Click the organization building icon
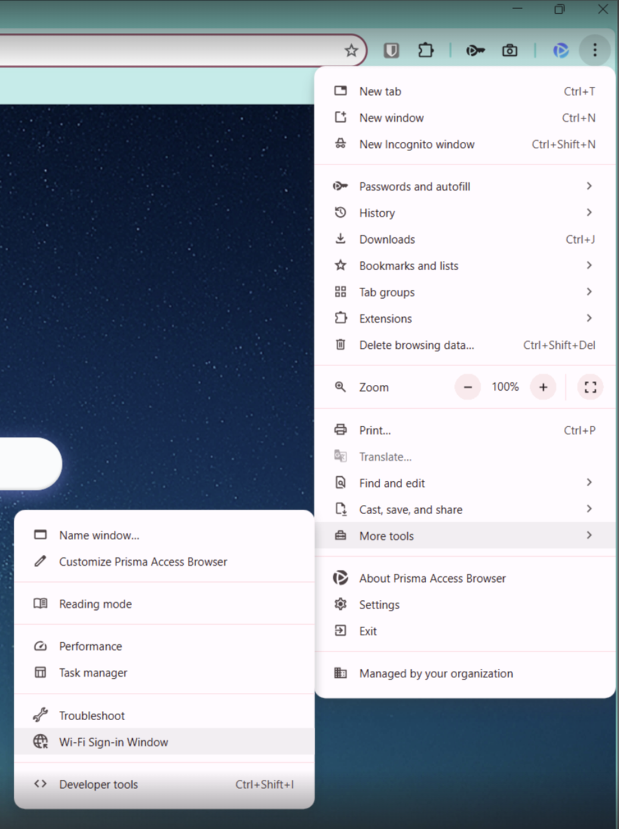Screen dimensions: 619x829 coord(341,673)
